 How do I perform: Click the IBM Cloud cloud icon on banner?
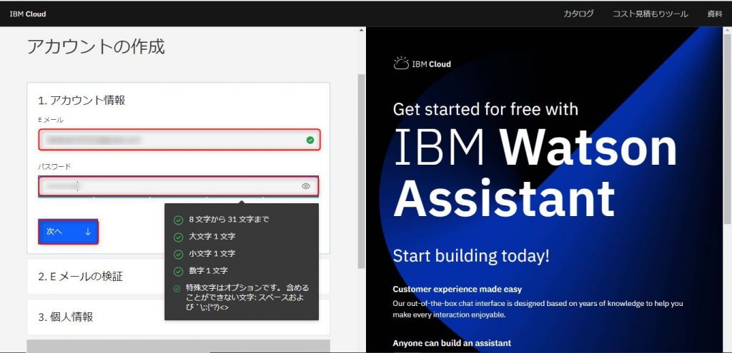click(x=401, y=63)
